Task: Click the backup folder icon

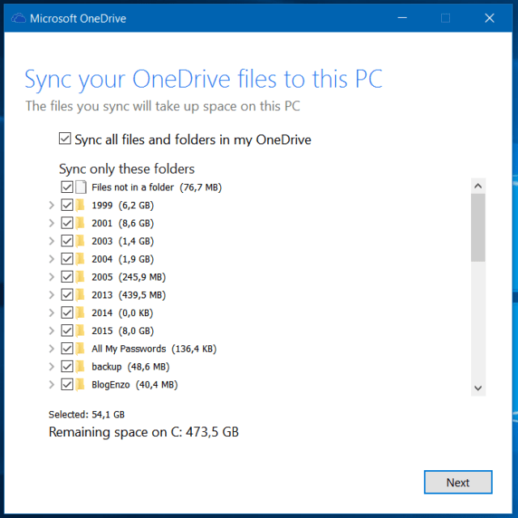Action: [80, 366]
